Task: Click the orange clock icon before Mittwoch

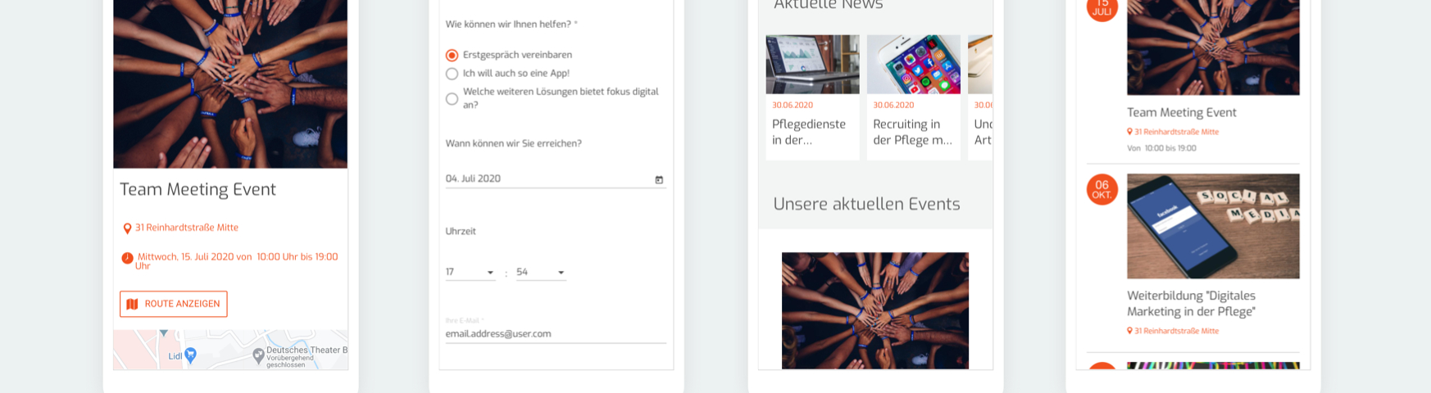Action: pos(127,258)
